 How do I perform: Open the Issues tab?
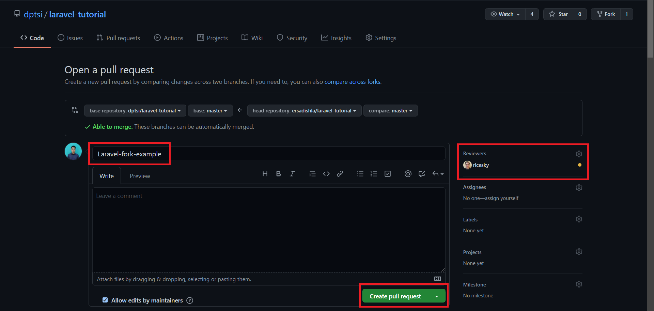click(x=70, y=38)
